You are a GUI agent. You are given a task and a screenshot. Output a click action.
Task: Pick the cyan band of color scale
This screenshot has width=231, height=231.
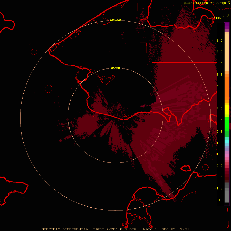(x=227, y=141)
